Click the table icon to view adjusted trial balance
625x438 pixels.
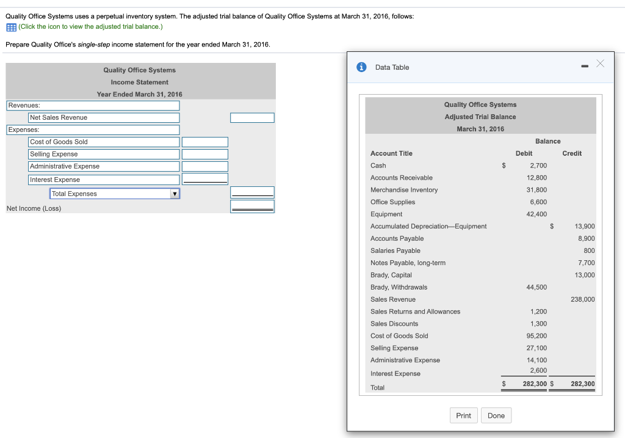click(x=10, y=27)
